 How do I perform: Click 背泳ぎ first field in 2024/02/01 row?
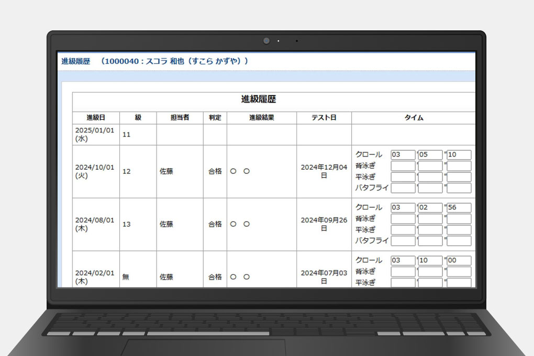[403, 272]
